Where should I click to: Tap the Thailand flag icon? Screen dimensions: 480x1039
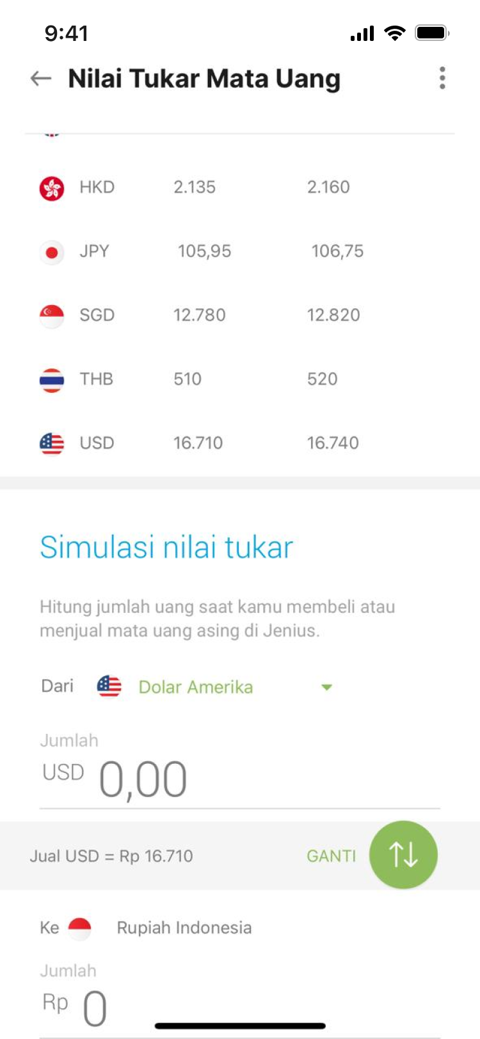click(52, 379)
